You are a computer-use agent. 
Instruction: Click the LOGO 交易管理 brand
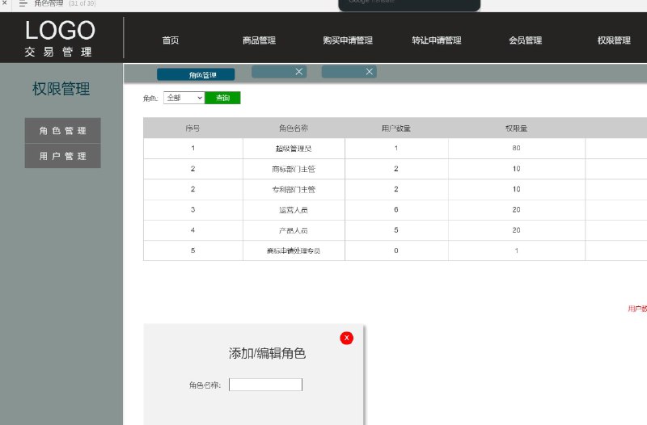60,38
